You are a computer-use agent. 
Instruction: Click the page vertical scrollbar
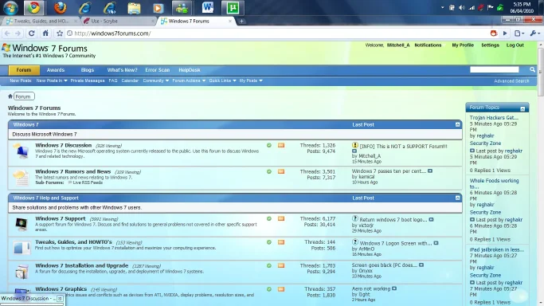click(x=541, y=73)
